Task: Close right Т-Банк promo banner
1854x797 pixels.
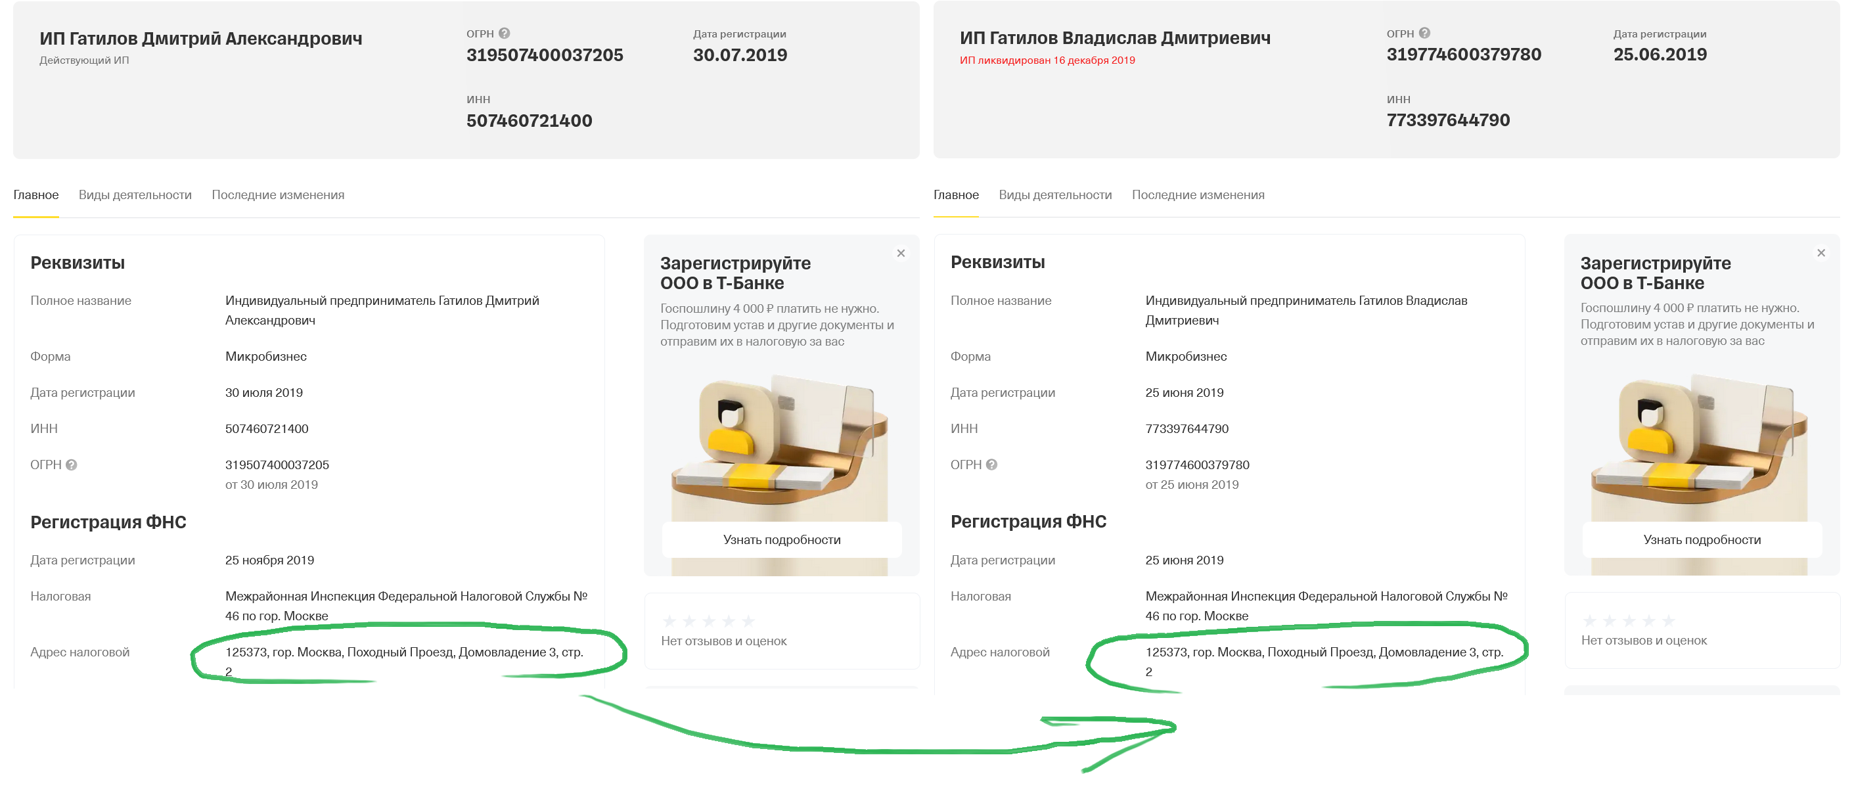Action: point(1821,253)
